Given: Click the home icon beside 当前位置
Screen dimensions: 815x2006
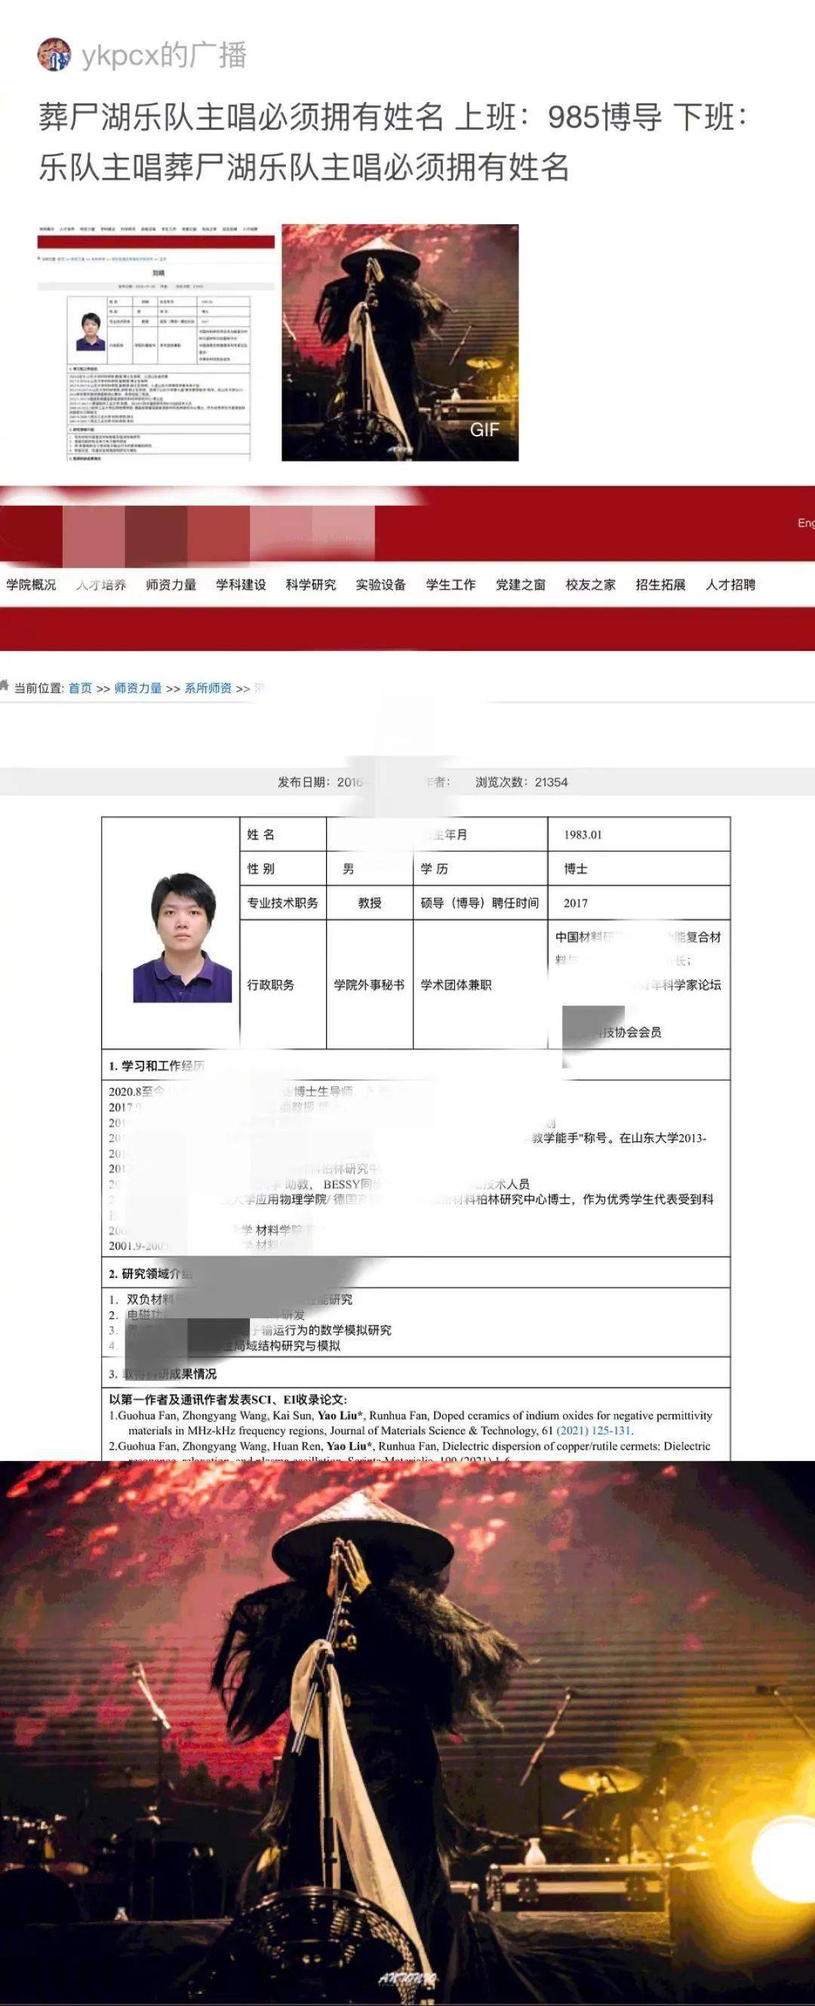Looking at the screenshot, I should 5,687.
